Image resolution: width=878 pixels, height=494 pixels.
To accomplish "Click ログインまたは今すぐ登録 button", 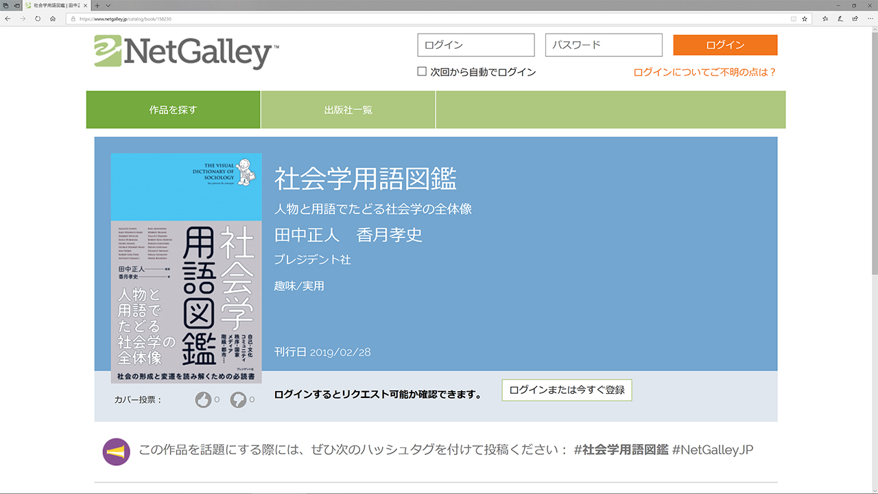I will pyautogui.click(x=567, y=390).
